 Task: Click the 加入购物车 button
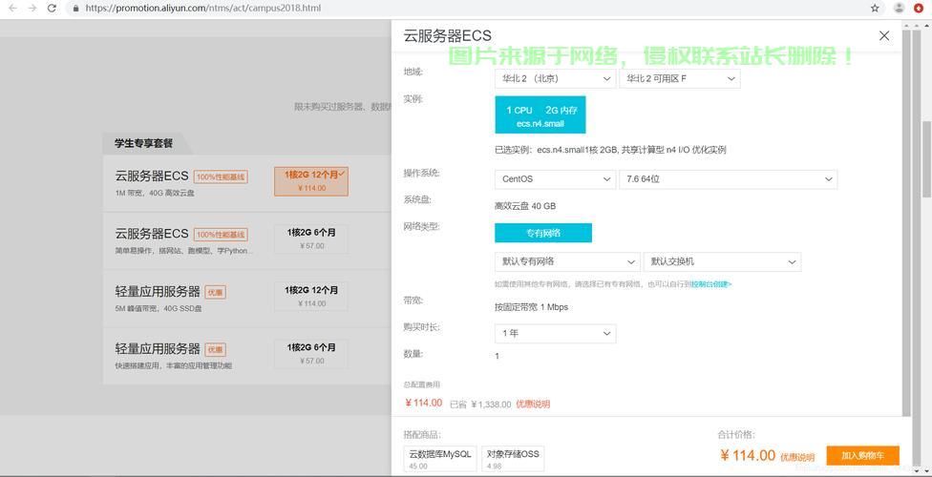[862, 456]
